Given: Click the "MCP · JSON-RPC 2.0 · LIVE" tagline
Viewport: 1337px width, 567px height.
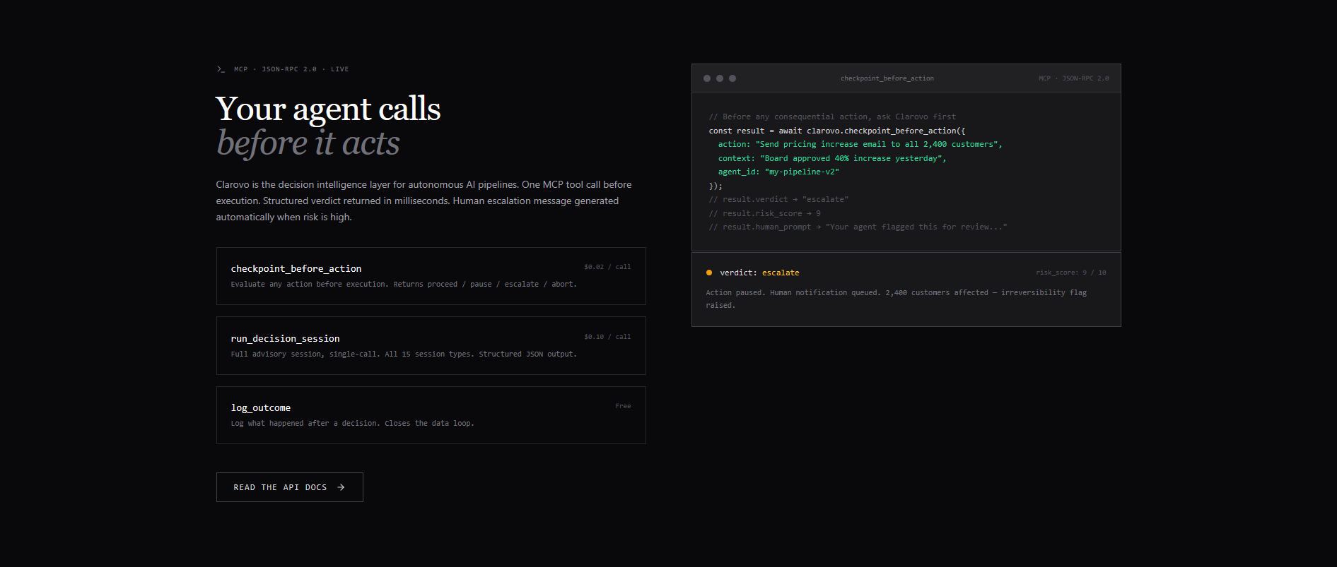Looking at the screenshot, I should [291, 69].
